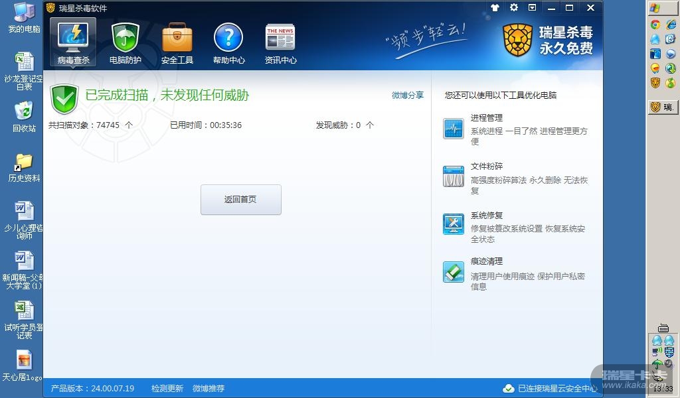Open the title bar dropdown menu icon
This screenshot has height=398, width=680.
[x=532, y=7]
